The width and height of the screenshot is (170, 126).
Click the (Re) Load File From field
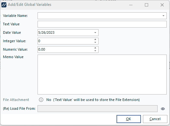(x=98, y=108)
